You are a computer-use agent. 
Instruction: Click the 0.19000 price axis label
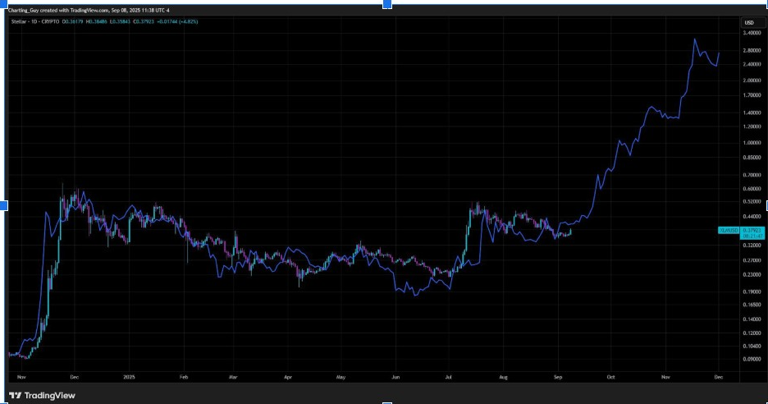(x=752, y=292)
